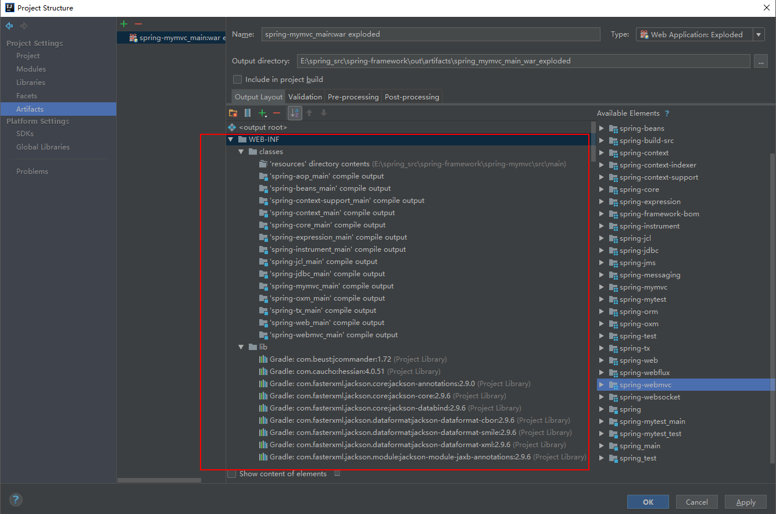Toggle the alphabetical sort button
The width and height of the screenshot is (776, 514).
click(295, 113)
